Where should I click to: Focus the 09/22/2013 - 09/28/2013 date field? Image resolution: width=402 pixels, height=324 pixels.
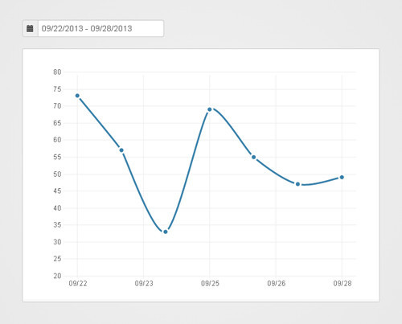tap(100, 28)
